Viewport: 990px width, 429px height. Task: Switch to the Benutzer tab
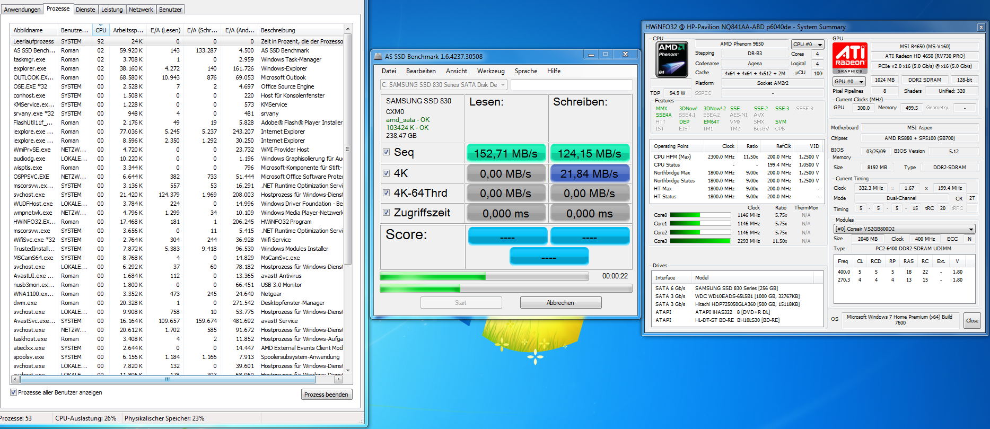171,10
